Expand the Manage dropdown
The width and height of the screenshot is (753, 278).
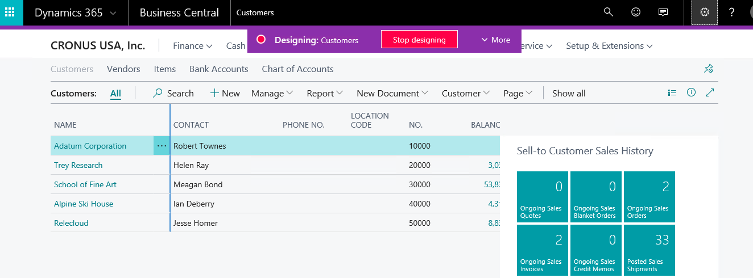[x=272, y=94]
